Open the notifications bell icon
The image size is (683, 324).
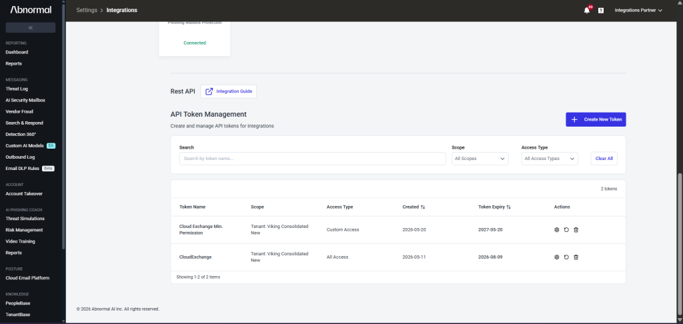point(587,11)
